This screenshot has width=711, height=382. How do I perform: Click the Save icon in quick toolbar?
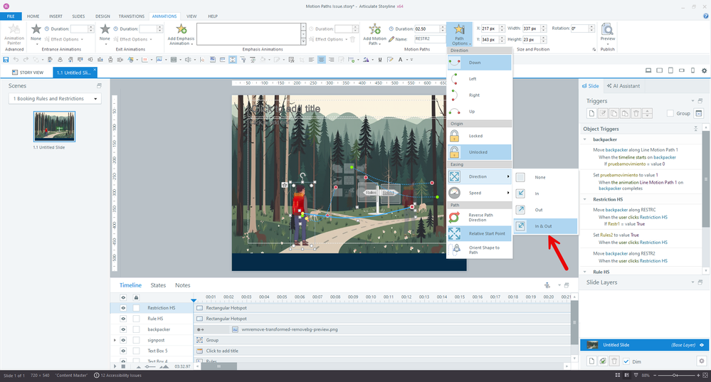(x=6, y=60)
